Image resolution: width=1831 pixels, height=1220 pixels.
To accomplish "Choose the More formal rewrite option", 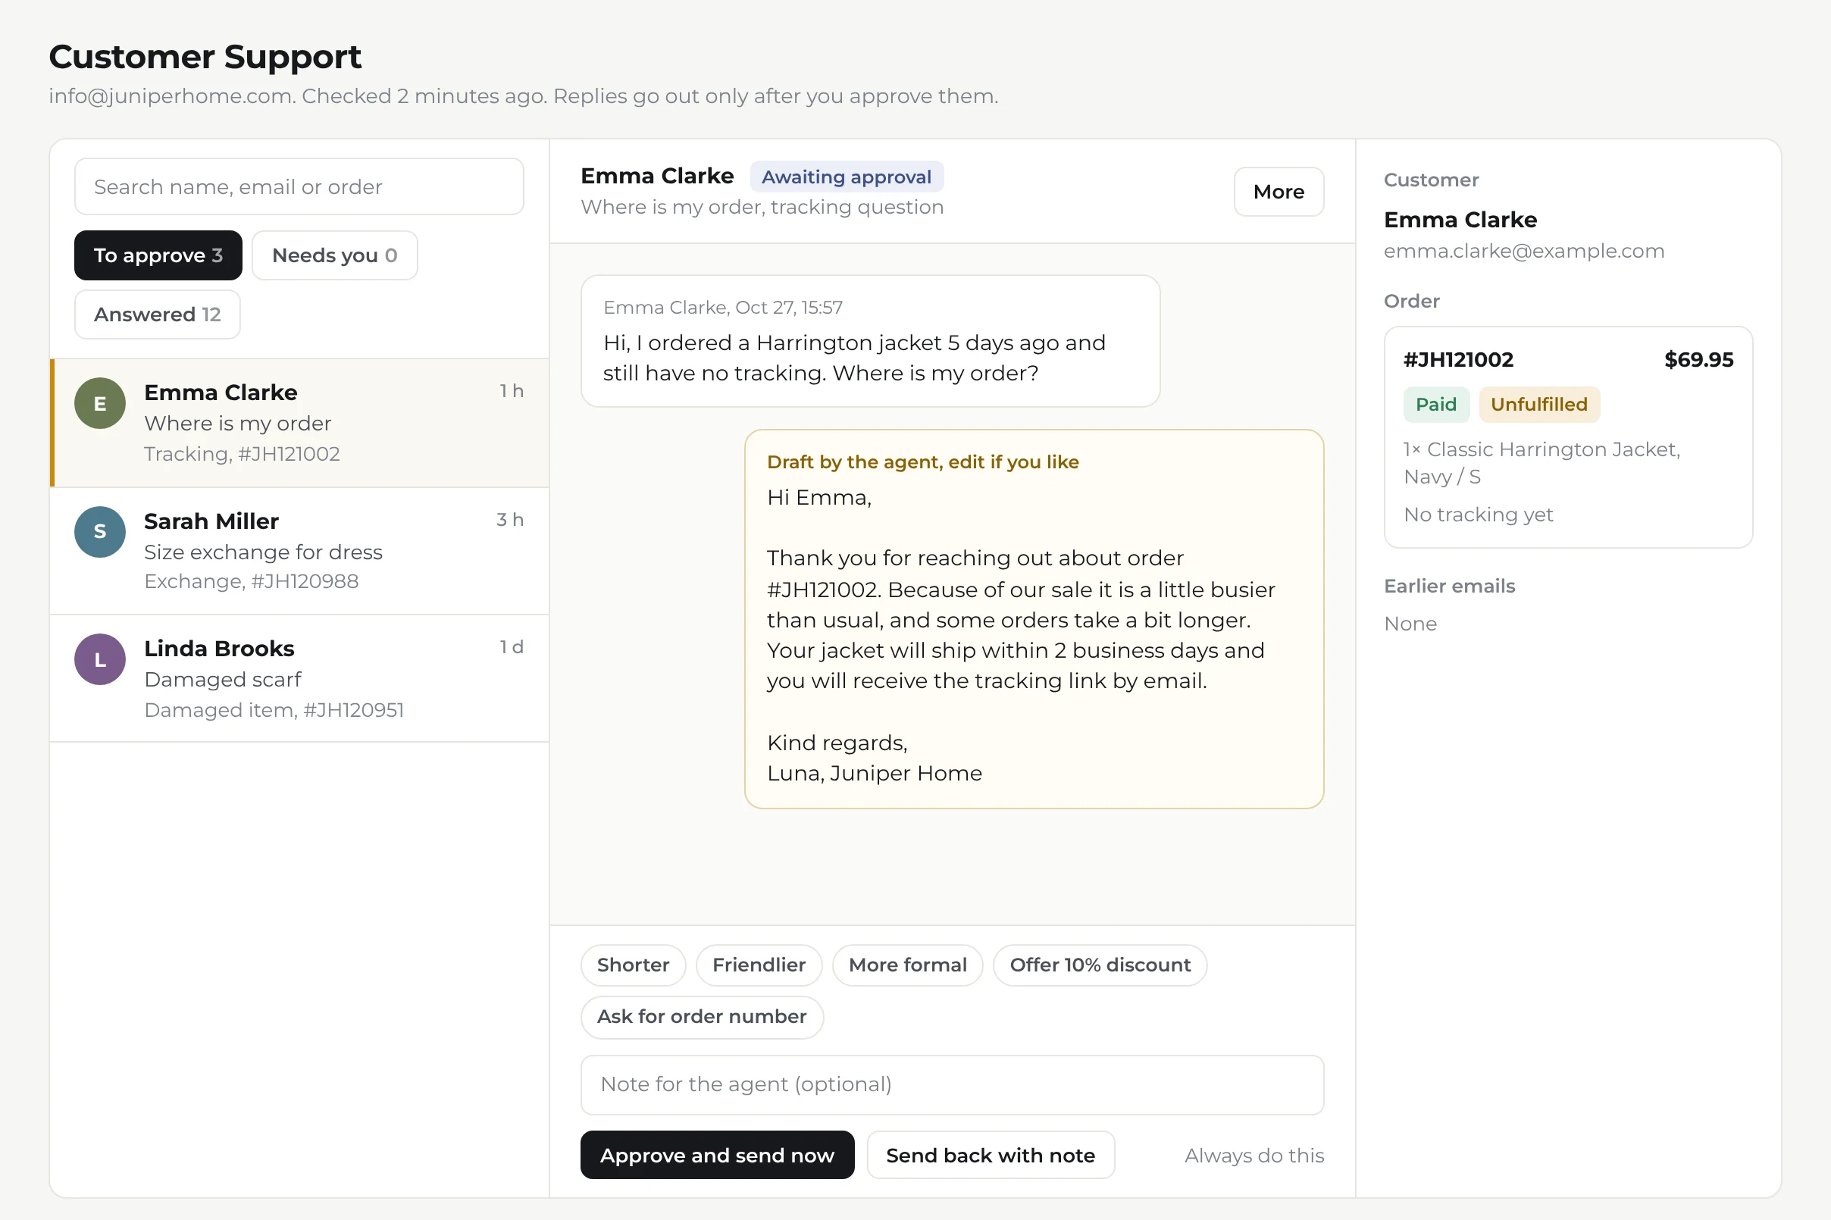I will point(907,965).
